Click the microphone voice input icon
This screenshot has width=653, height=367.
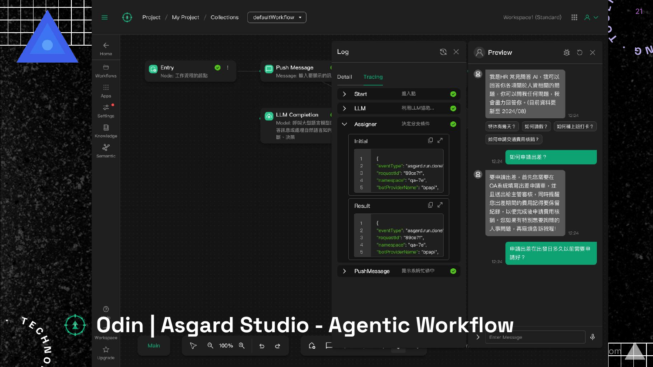(x=592, y=337)
